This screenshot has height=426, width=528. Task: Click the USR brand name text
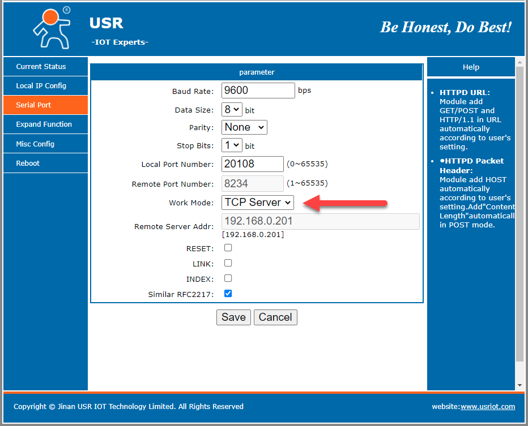tap(107, 23)
